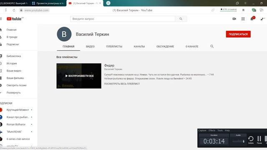Open Крутящий Момент subscription

[18, 110]
